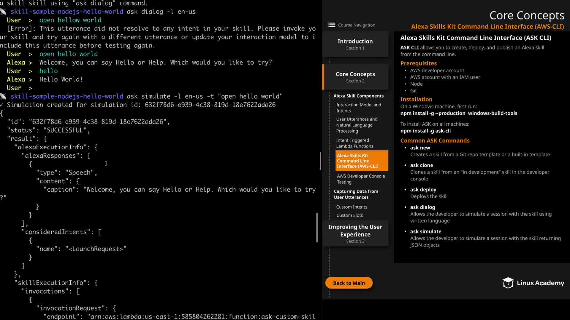This screenshot has width=570, height=320.
Task: Expand Capturing Data from User Utterances
Action: coord(356,194)
